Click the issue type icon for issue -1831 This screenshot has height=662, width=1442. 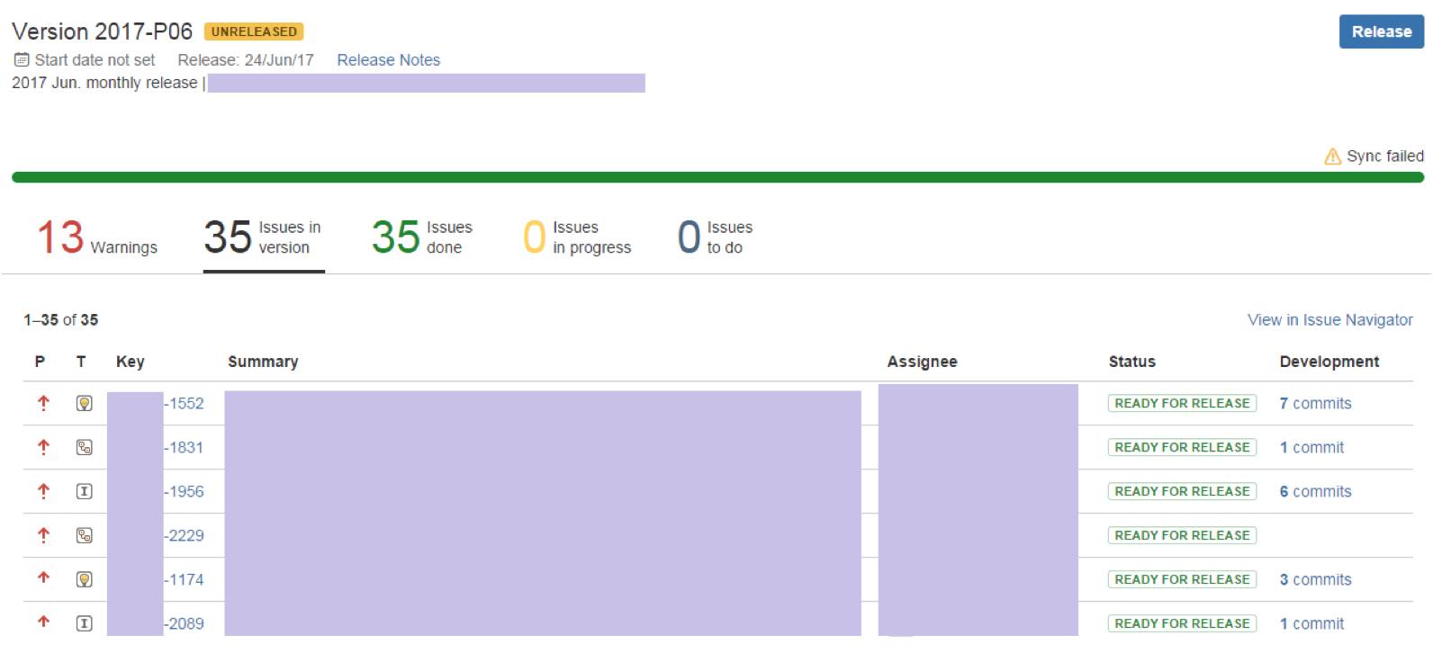(84, 448)
